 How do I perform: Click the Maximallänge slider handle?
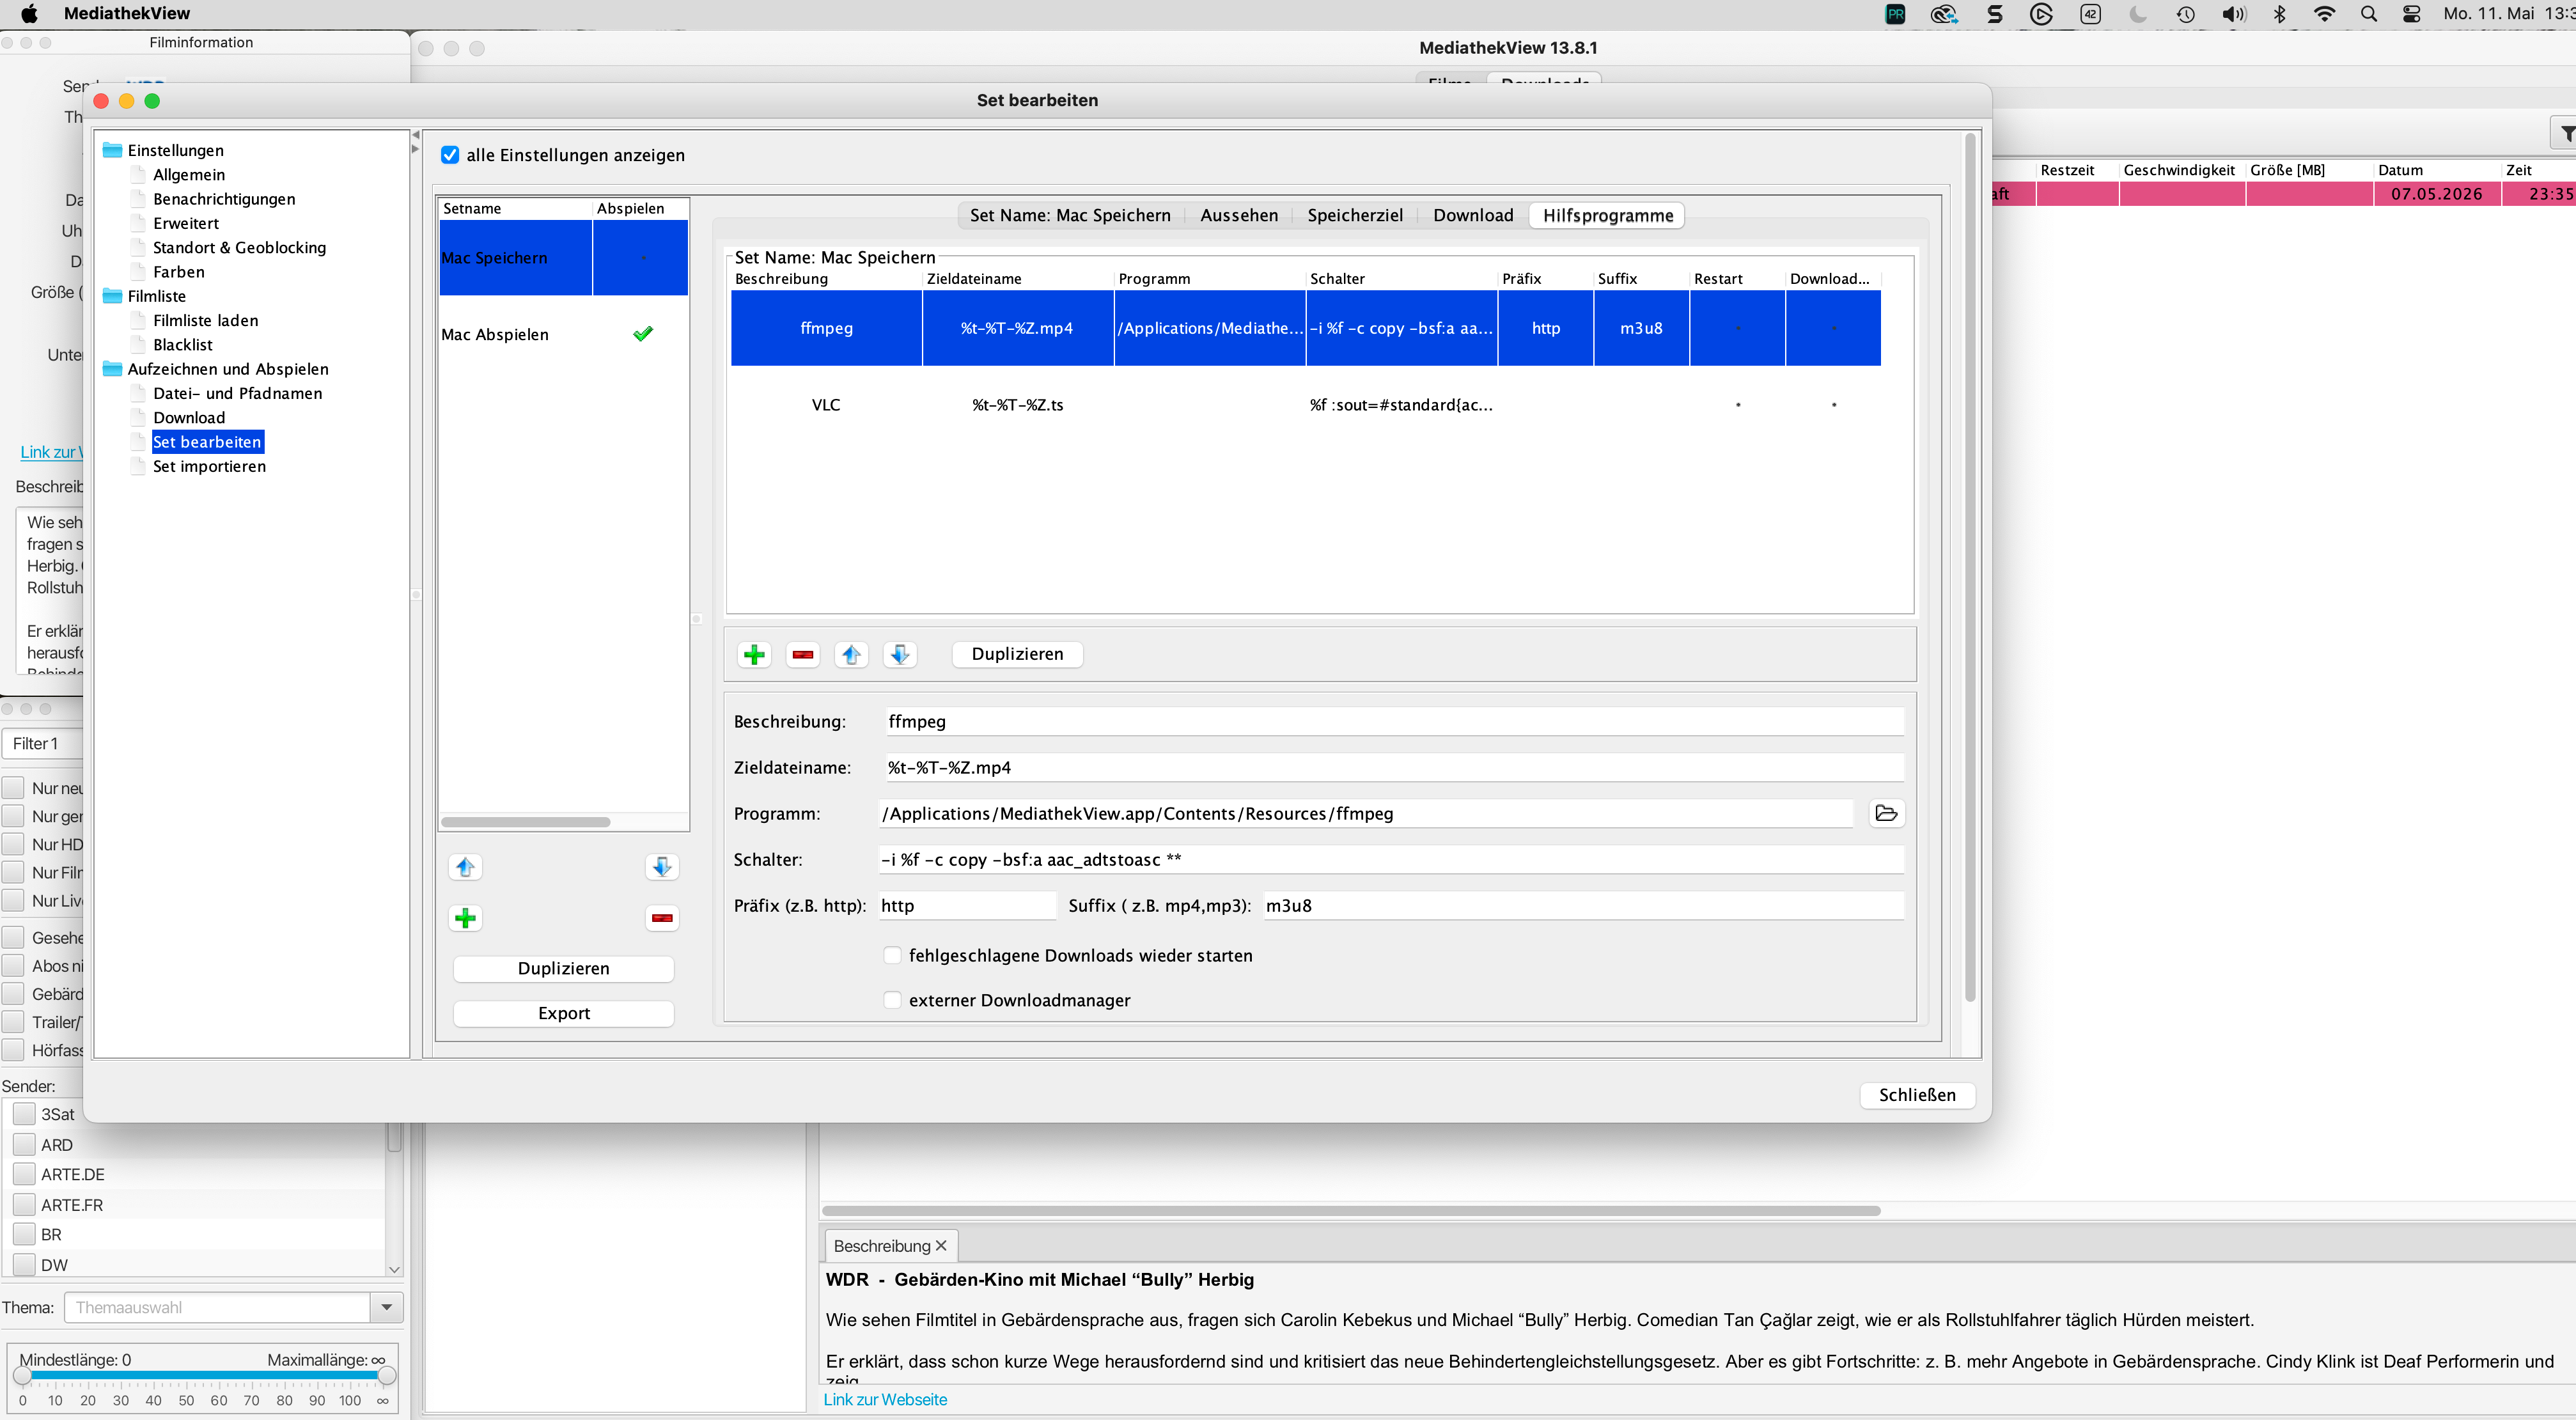click(x=386, y=1376)
